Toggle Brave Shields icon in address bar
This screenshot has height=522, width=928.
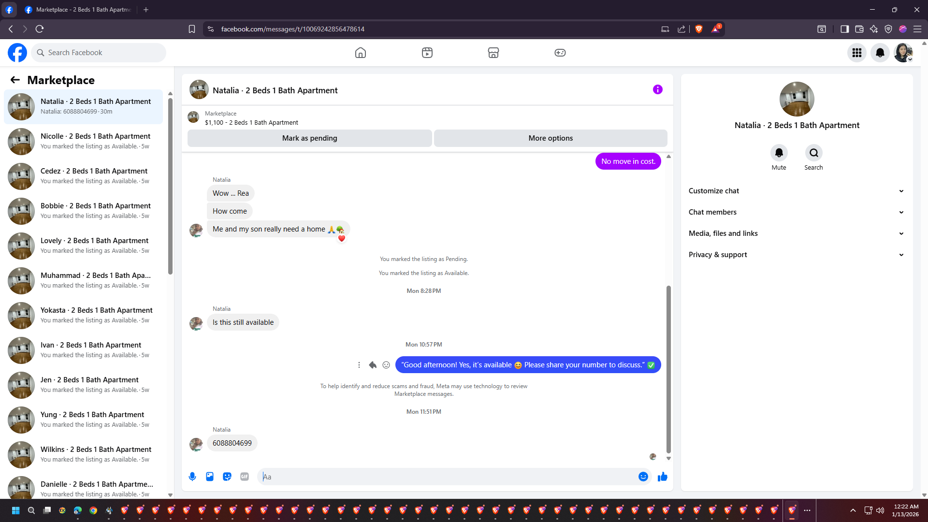(698, 29)
